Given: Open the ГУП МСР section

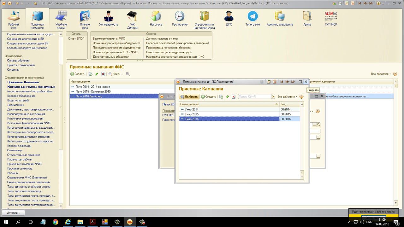Looking at the screenshot, I should pyautogui.click(x=331, y=18).
